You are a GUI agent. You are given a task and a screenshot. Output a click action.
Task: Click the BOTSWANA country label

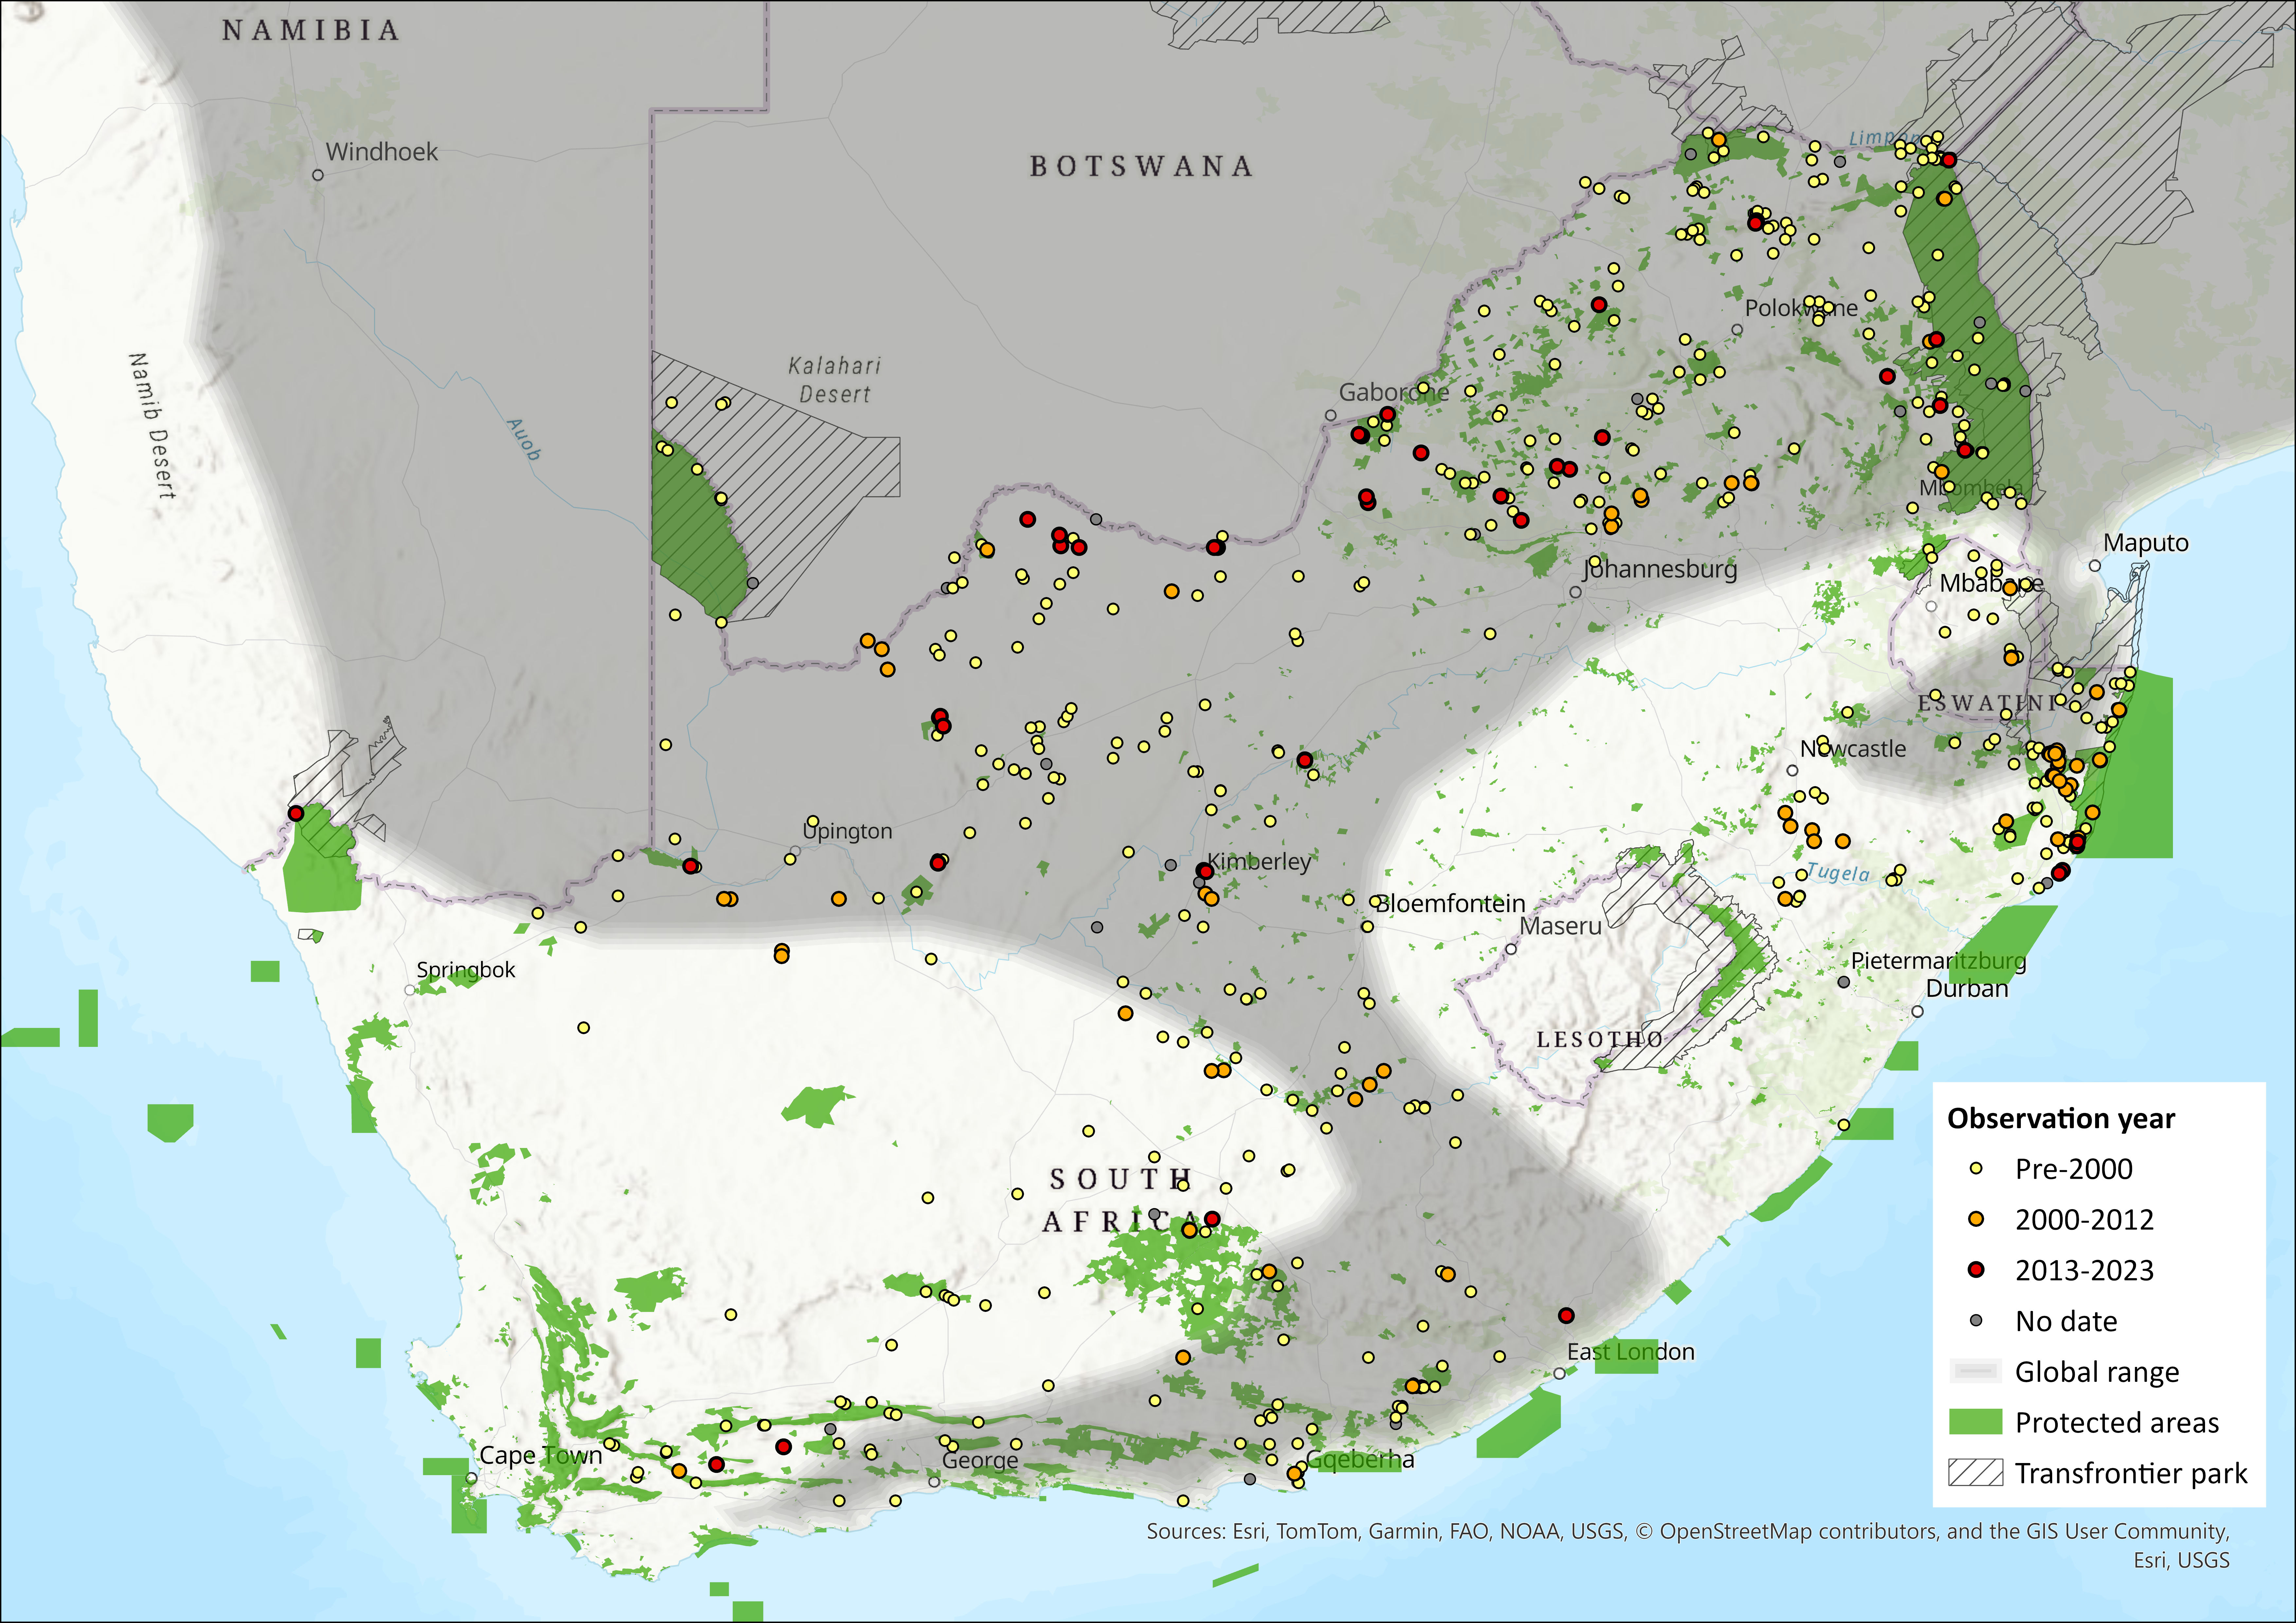[1141, 166]
